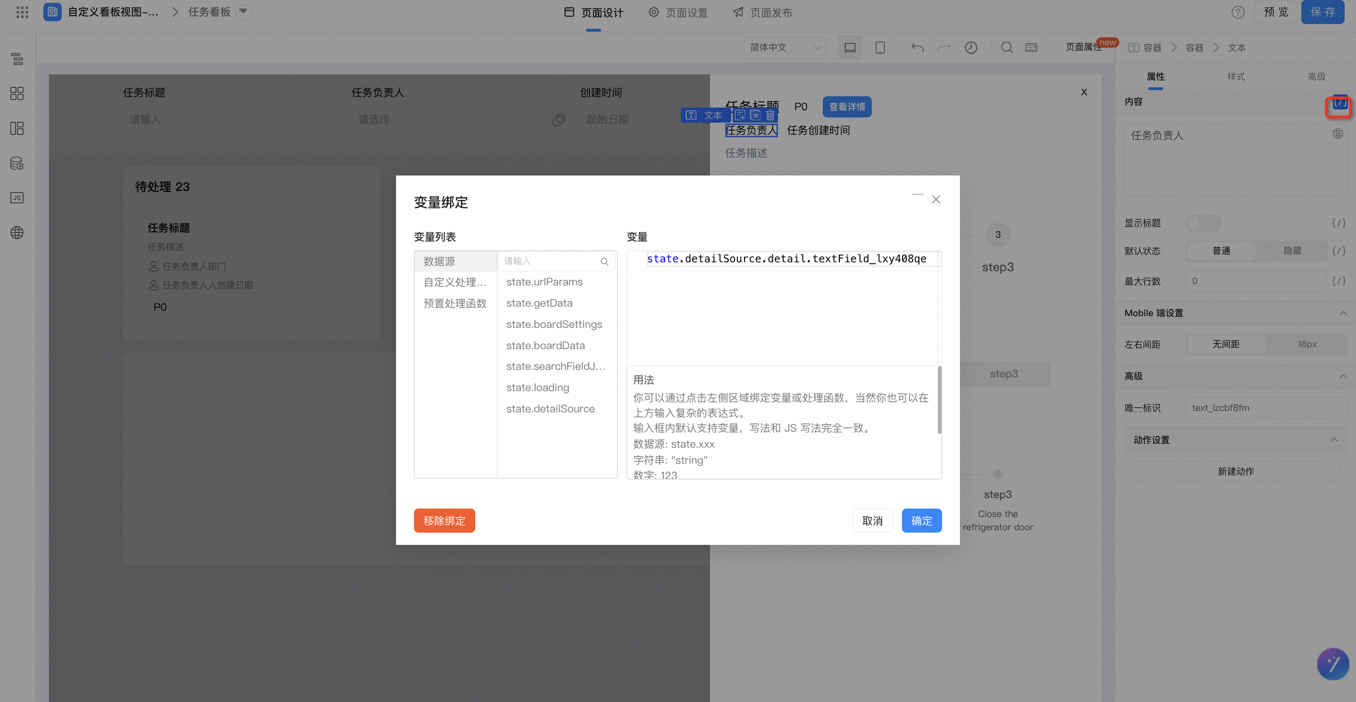Open the help question mark icon
This screenshot has height=702, width=1356.
point(1238,12)
